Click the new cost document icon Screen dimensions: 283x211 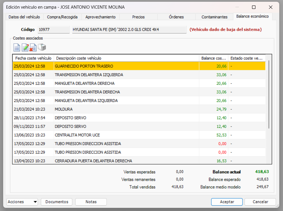pyautogui.click(x=17, y=47)
